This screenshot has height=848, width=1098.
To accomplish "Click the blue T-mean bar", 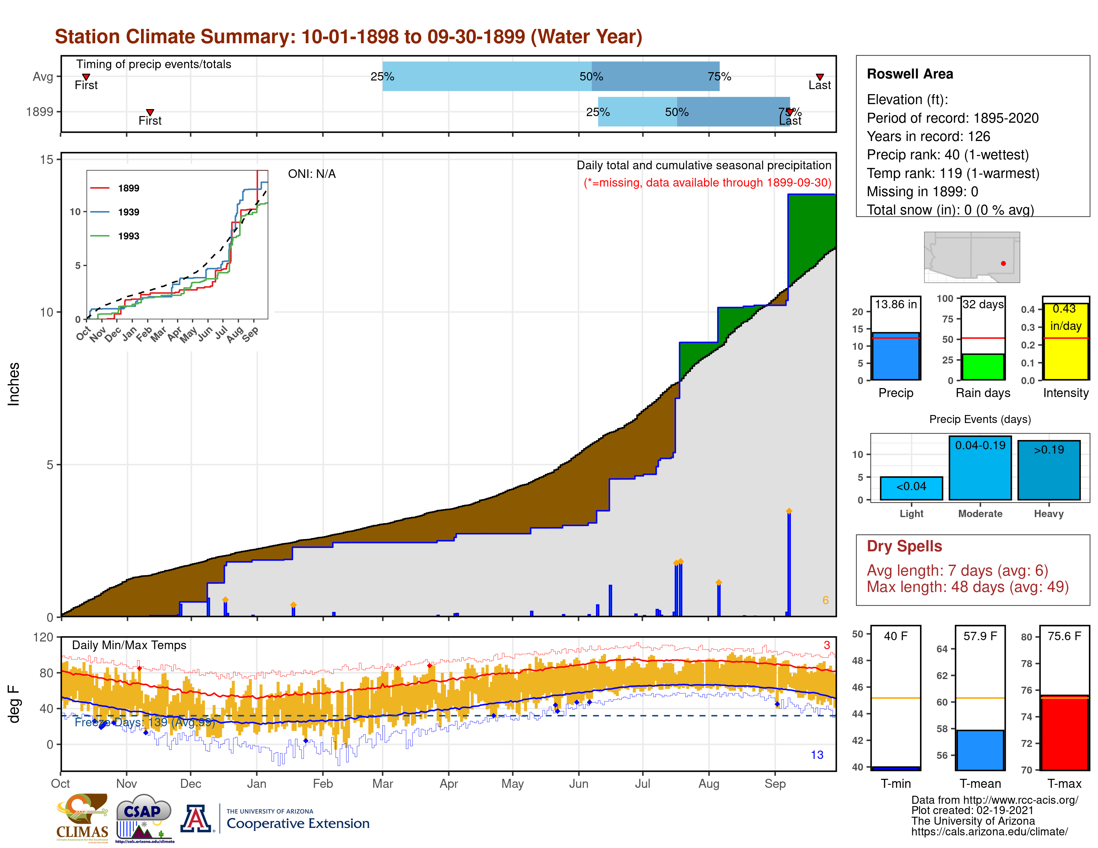I will 980,750.
